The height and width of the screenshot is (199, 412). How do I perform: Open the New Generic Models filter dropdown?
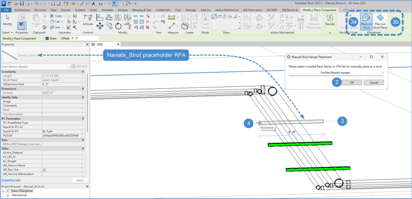(x=67, y=66)
